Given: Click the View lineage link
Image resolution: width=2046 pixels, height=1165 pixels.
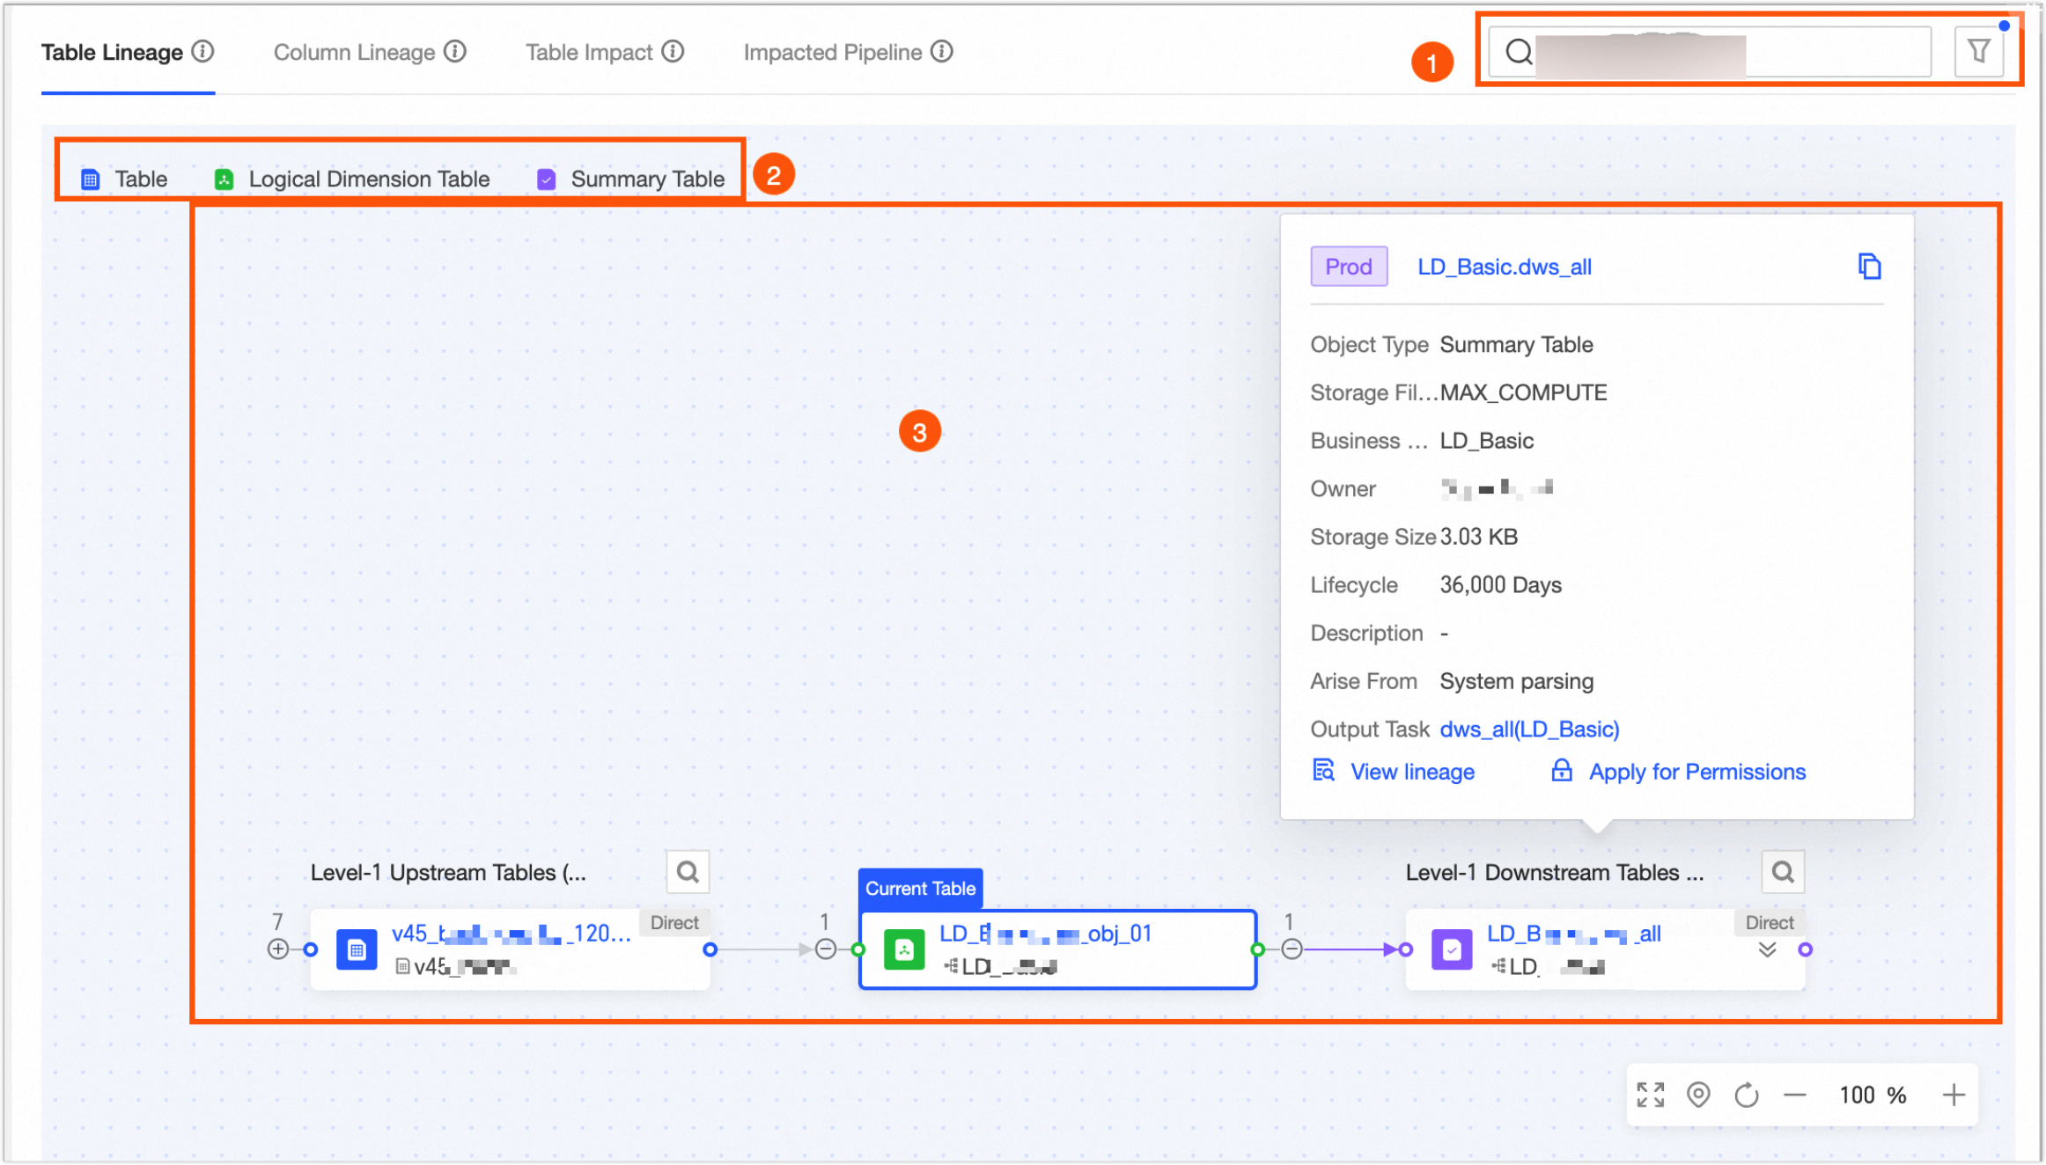Looking at the screenshot, I should point(1411,772).
